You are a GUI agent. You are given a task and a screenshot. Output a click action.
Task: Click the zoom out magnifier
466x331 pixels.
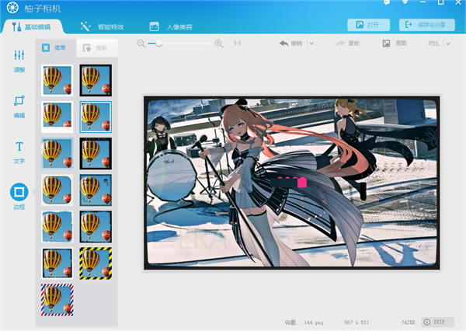click(141, 44)
